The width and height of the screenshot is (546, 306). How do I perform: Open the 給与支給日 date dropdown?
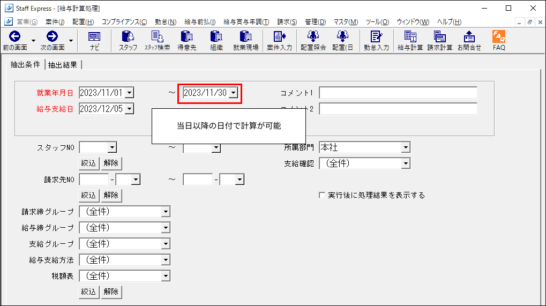[130, 109]
